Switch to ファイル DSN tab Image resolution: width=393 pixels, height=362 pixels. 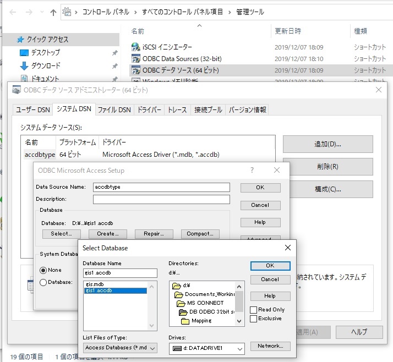coord(114,109)
